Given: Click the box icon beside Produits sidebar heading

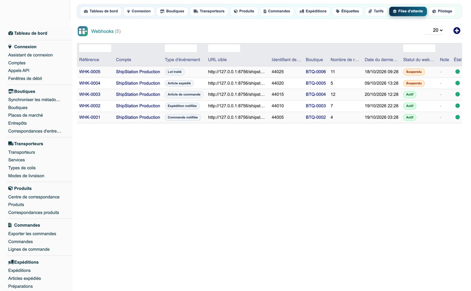Looking at the screenshot, I should click(x=11, y=188).
